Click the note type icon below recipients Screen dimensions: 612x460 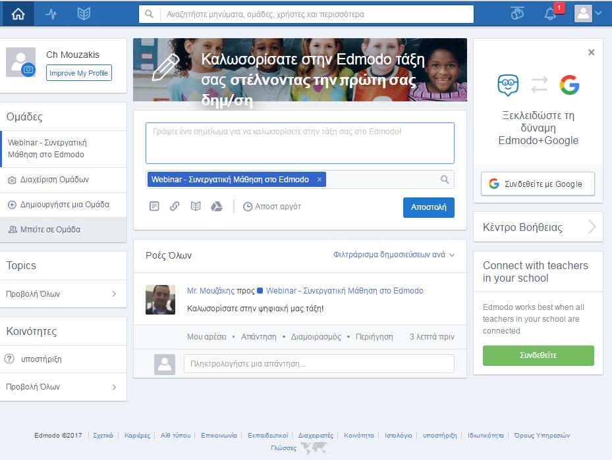[x=154, y=206]
